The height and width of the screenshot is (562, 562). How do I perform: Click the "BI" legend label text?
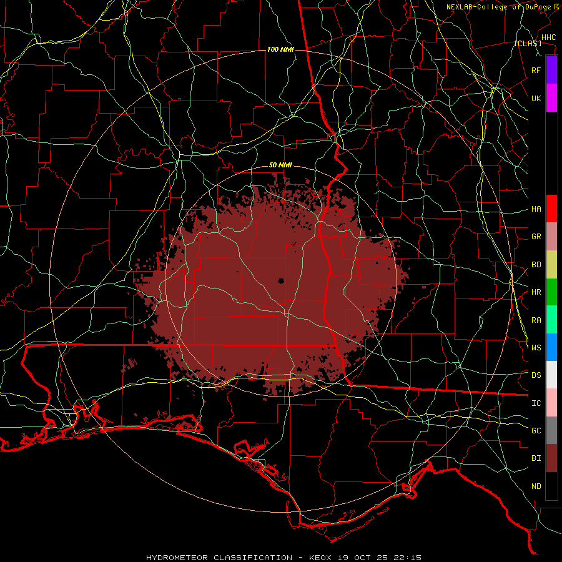(536, 458)
